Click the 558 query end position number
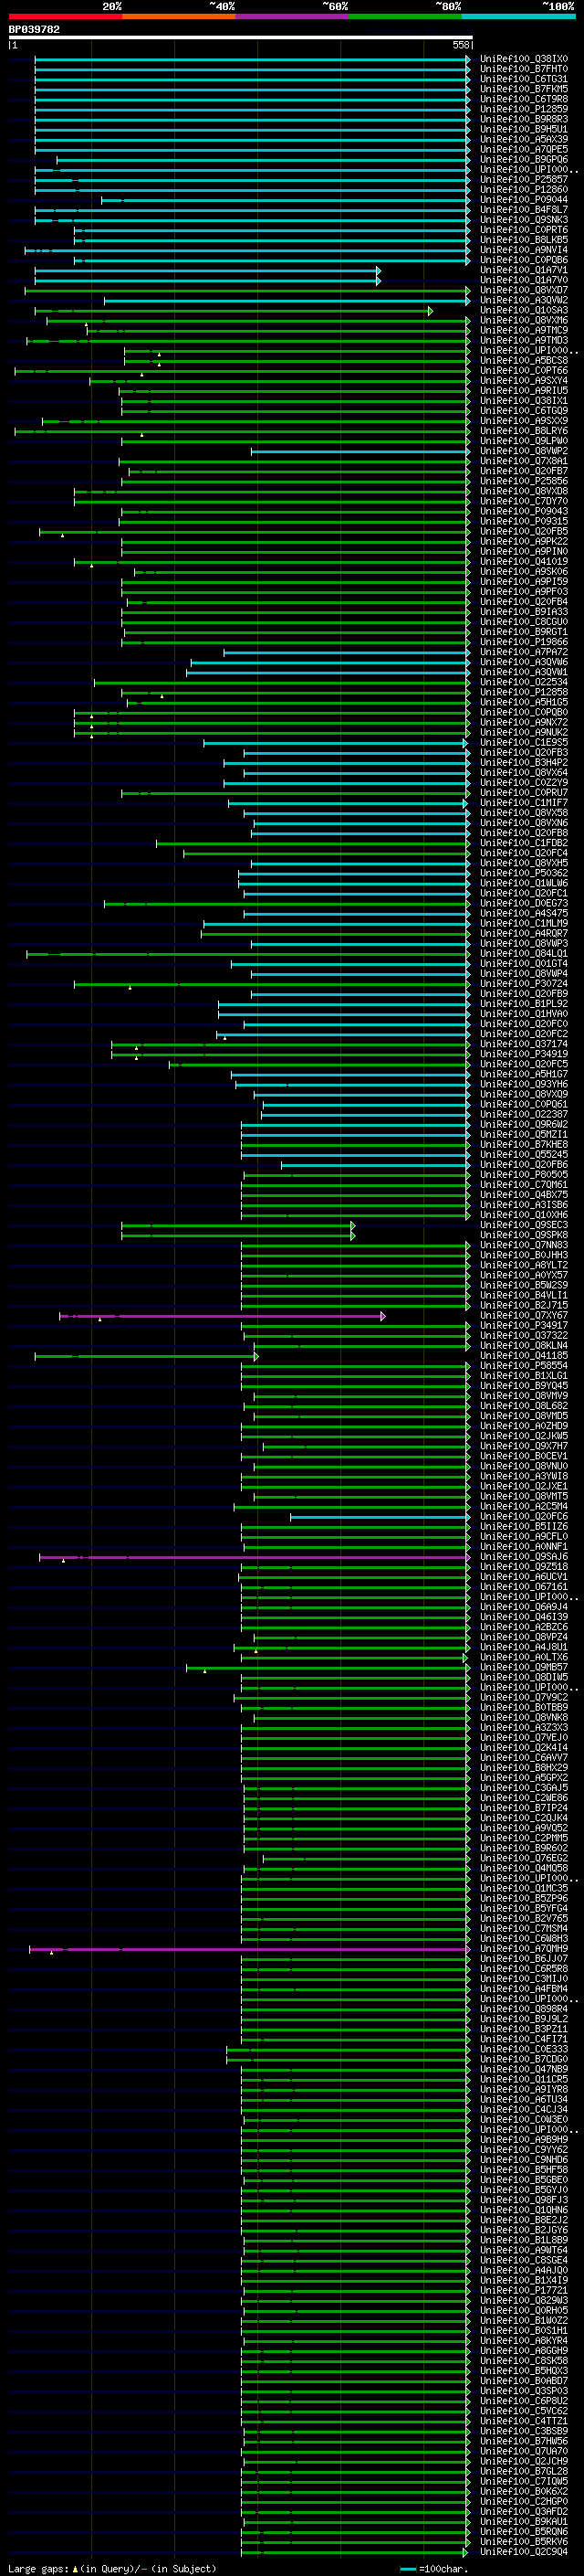This screenshot has width=584, height=2576. pyautogui.click(x=460, y=45)
